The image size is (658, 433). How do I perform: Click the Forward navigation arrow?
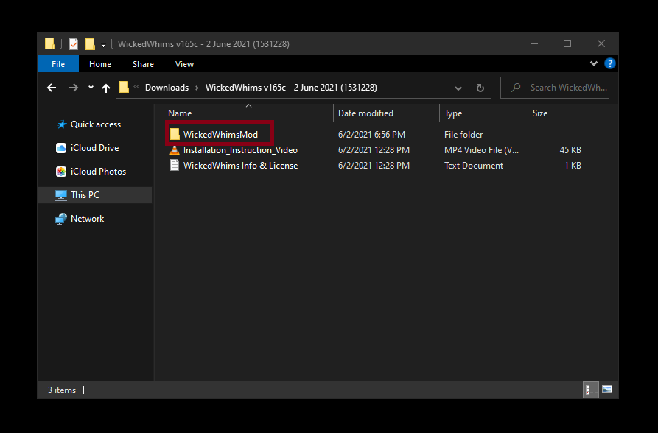pos(74,88)
